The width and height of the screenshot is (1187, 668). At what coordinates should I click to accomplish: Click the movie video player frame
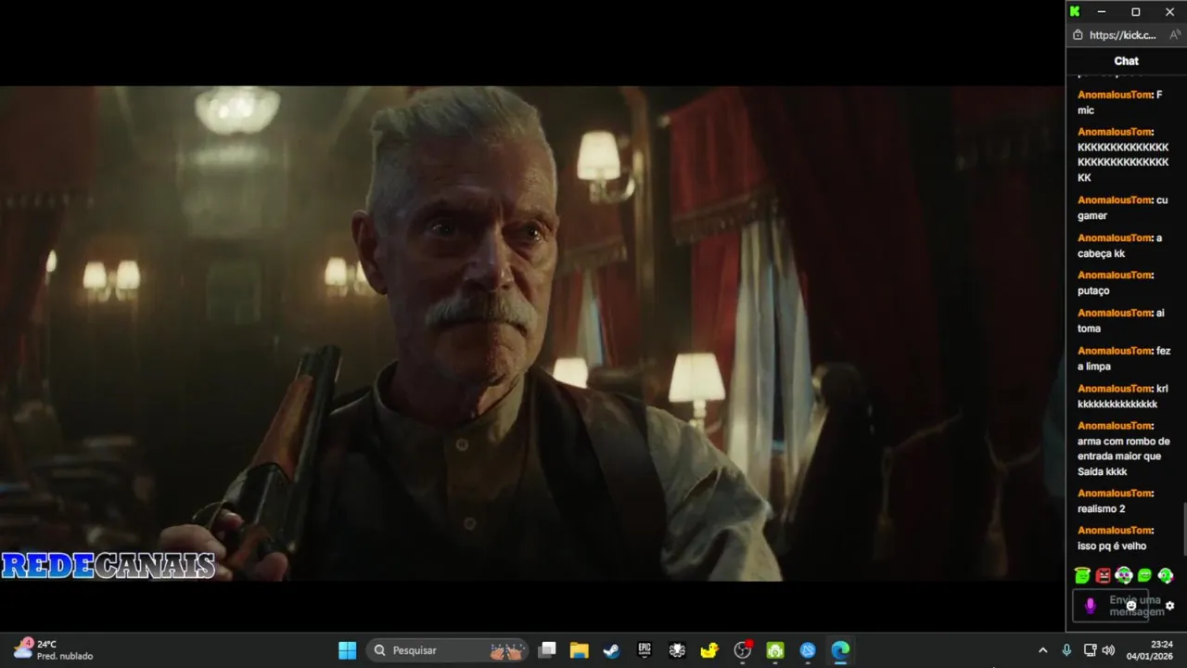(x=532, y=333)
